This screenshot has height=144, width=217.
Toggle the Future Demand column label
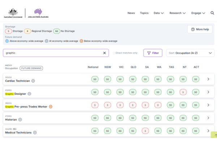(x=31, y=68)
